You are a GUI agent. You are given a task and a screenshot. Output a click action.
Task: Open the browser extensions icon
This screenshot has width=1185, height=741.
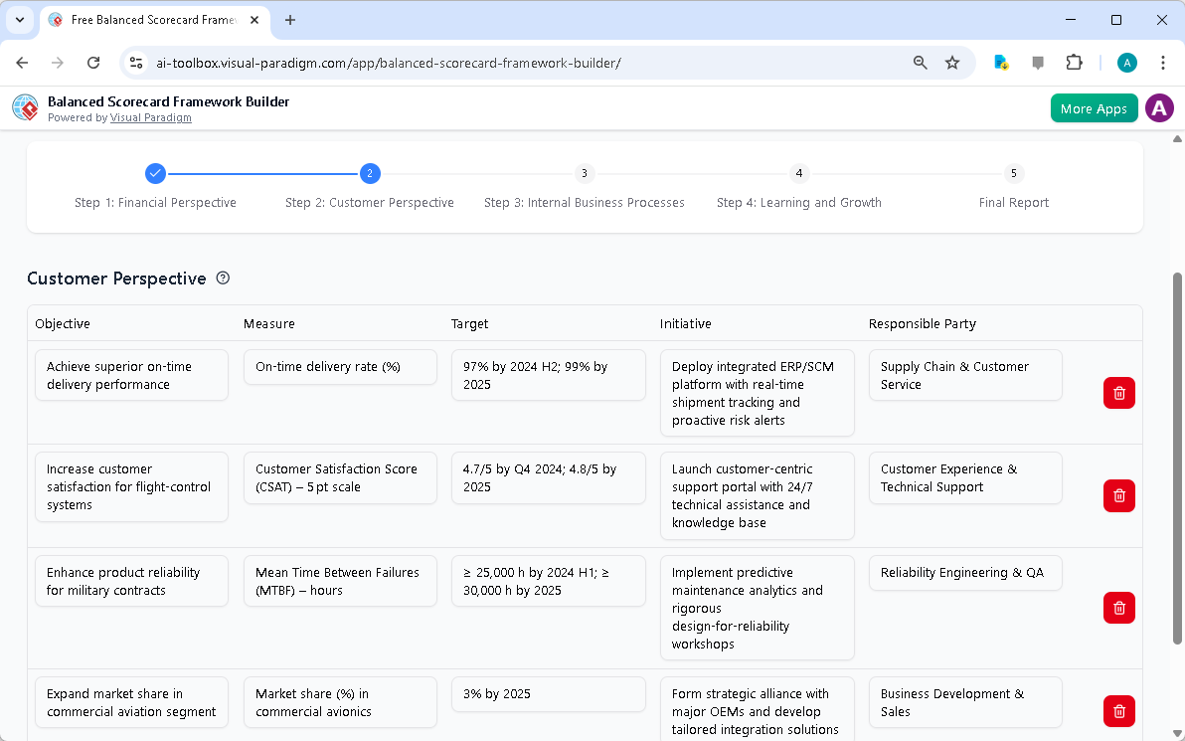(x=1074, y=62)
